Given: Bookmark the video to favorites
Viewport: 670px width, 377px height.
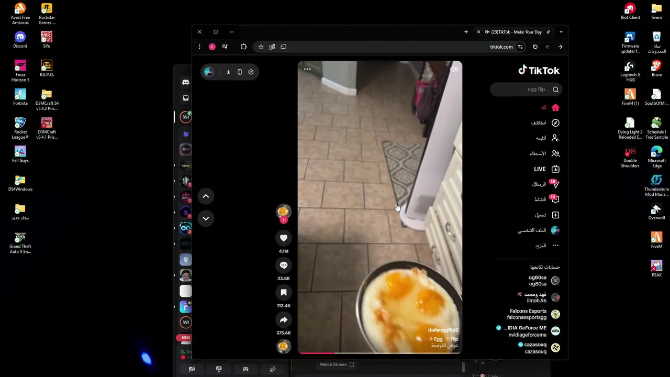Looking at the screenshot, I should (284, 292).
